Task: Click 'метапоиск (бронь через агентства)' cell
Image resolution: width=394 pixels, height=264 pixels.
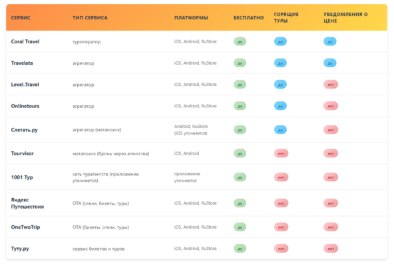Action: [x=110, y=153]
